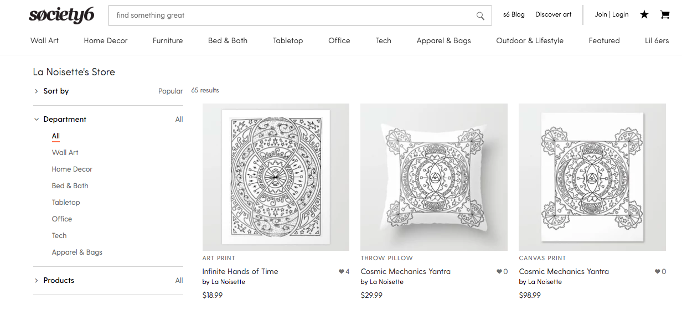Open the Wall Art navigation menu
This screenshot has height=320, width=682.
[44, 40]
